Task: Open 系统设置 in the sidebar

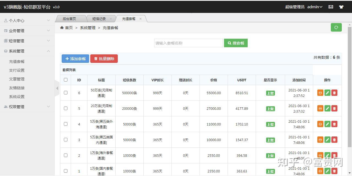Action: (17, 97)
